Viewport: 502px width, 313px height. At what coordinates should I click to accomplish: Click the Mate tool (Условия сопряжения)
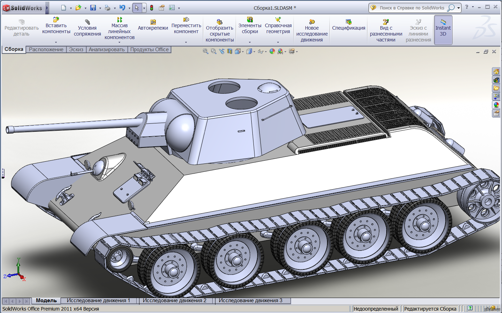tap(87, 28)
